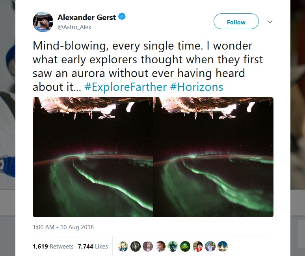305x256 pixels.
Task: Open the #Horizons hashtag
Action: click(x=197, y=87)
